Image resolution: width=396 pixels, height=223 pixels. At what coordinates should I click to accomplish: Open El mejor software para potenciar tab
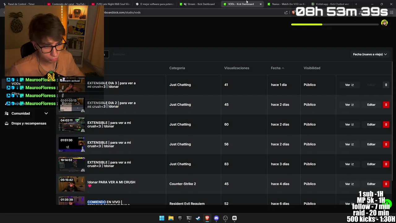(x=155, y=4)
